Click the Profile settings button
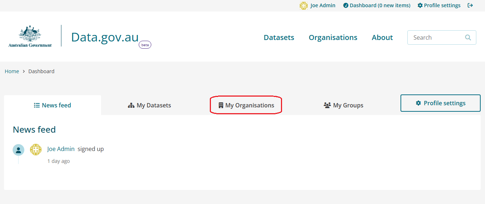Image resolution: width=485 pixels, height=204 pixels. point(441,103)
